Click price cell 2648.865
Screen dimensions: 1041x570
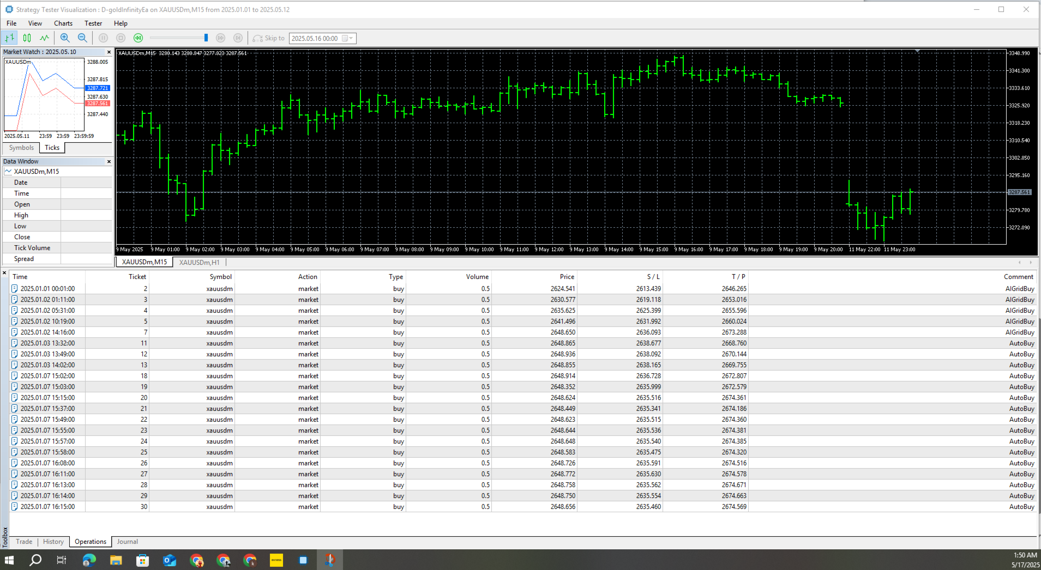563,343
